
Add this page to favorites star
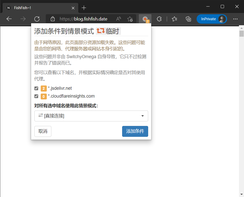point(130,19)
